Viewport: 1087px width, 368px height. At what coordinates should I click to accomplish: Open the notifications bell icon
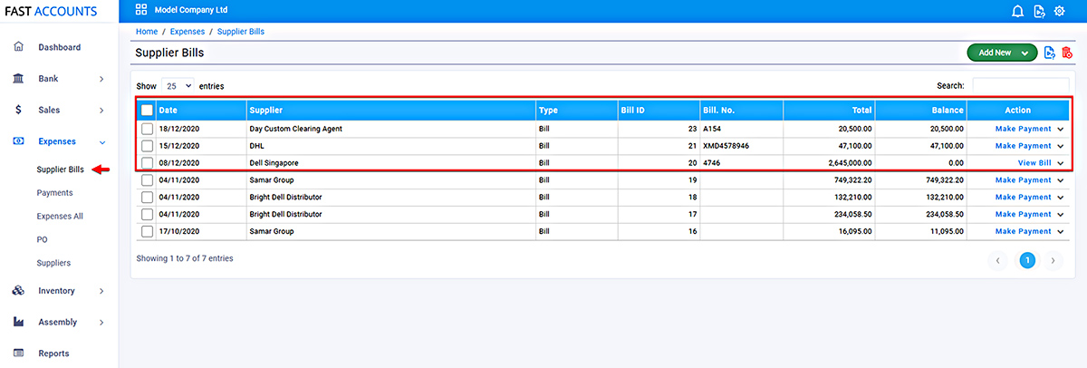pyautogui.click(x=1017, y=11)
